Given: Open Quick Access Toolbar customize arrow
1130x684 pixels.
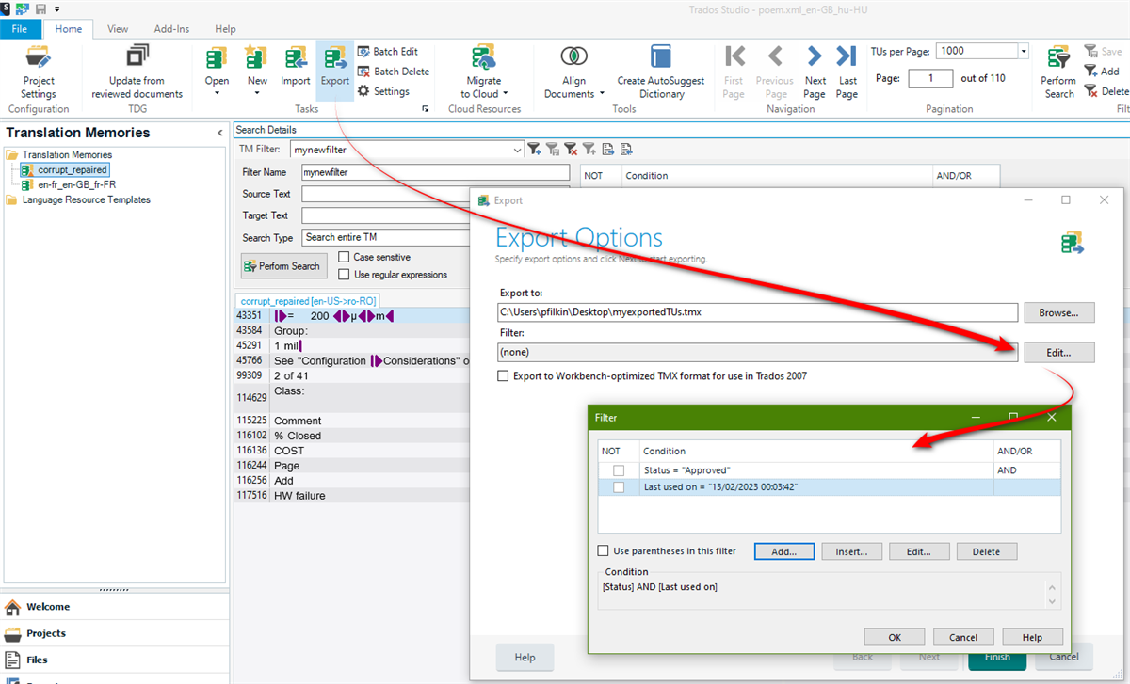Looking at the screenshot, I should pyautogui.click(x=57, y=8).
